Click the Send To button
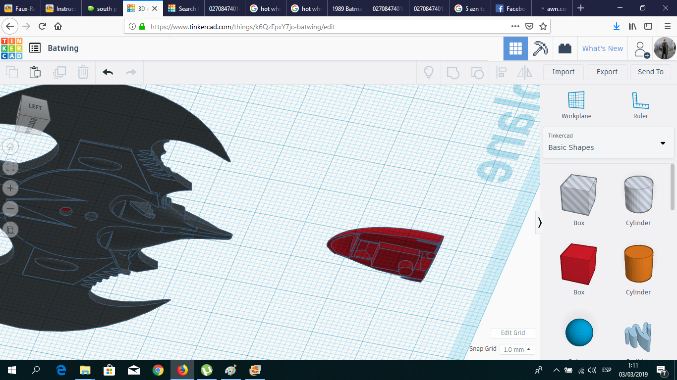 651,72
